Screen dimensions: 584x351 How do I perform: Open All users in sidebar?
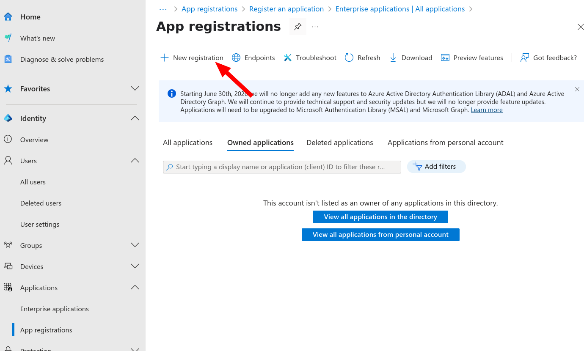pos(33,182)
